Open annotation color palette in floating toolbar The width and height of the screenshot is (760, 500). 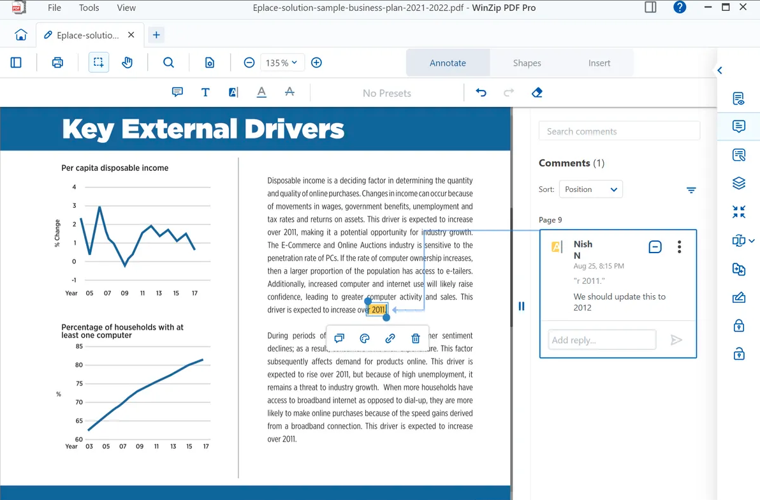[364, 338]
